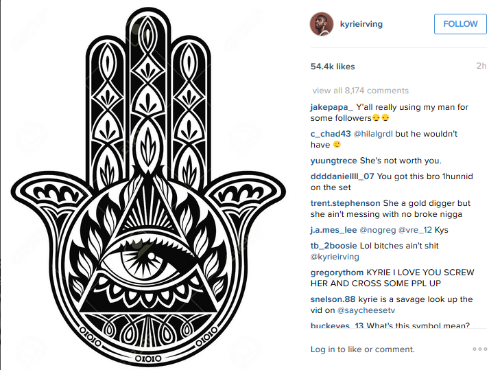489x370 pixels.
Task: Open yuungtrece commenter profile
Action: tap(334, 161)
